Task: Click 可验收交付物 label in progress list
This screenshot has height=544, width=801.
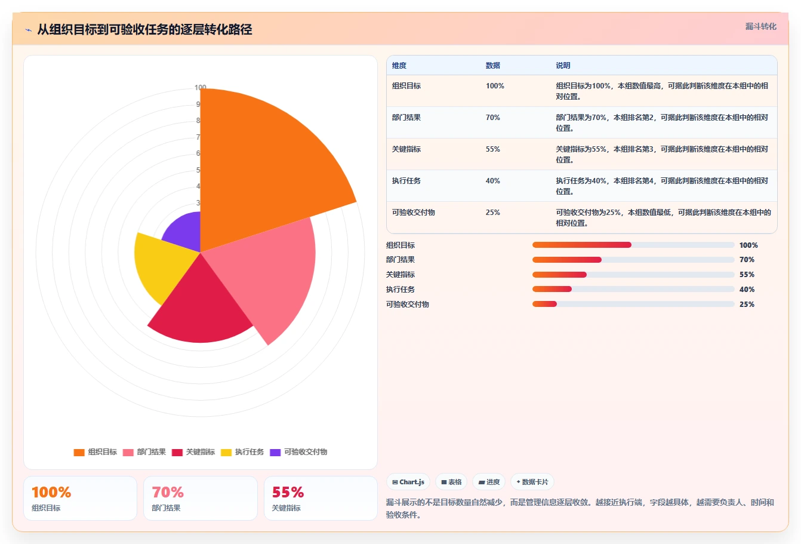Action: point(408,305)
